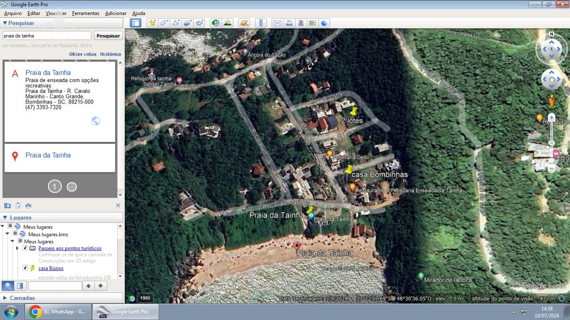This screenshot has height=320, width=570.
Task: Add a new placemark with the pushpin tool
Action: (152, 23)
